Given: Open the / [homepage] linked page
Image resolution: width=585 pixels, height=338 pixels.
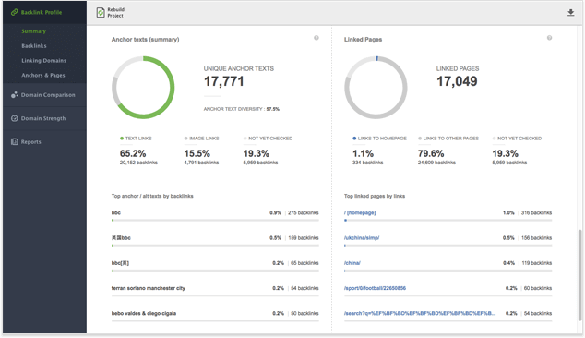Looking at the screenshot, I should point(360,213).
